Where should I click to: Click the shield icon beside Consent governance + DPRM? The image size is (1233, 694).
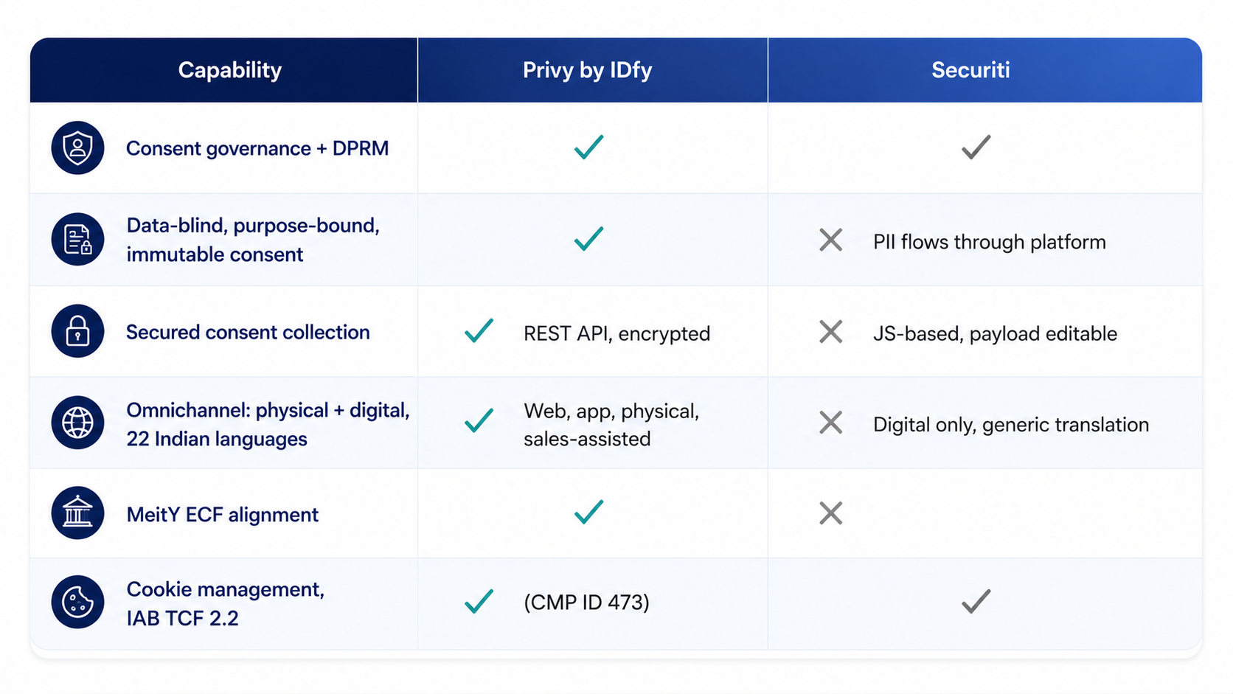[77, 148]
